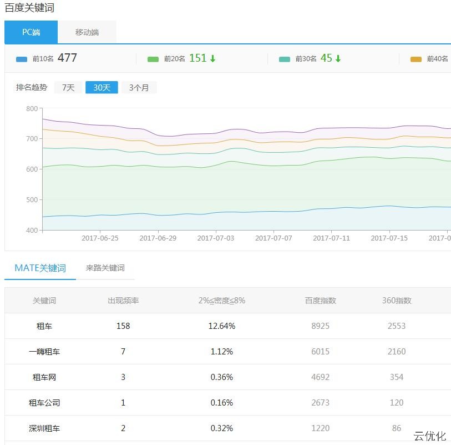
Task: Click the 2017-07-03 point on chart axis
Action: point(216,238)
